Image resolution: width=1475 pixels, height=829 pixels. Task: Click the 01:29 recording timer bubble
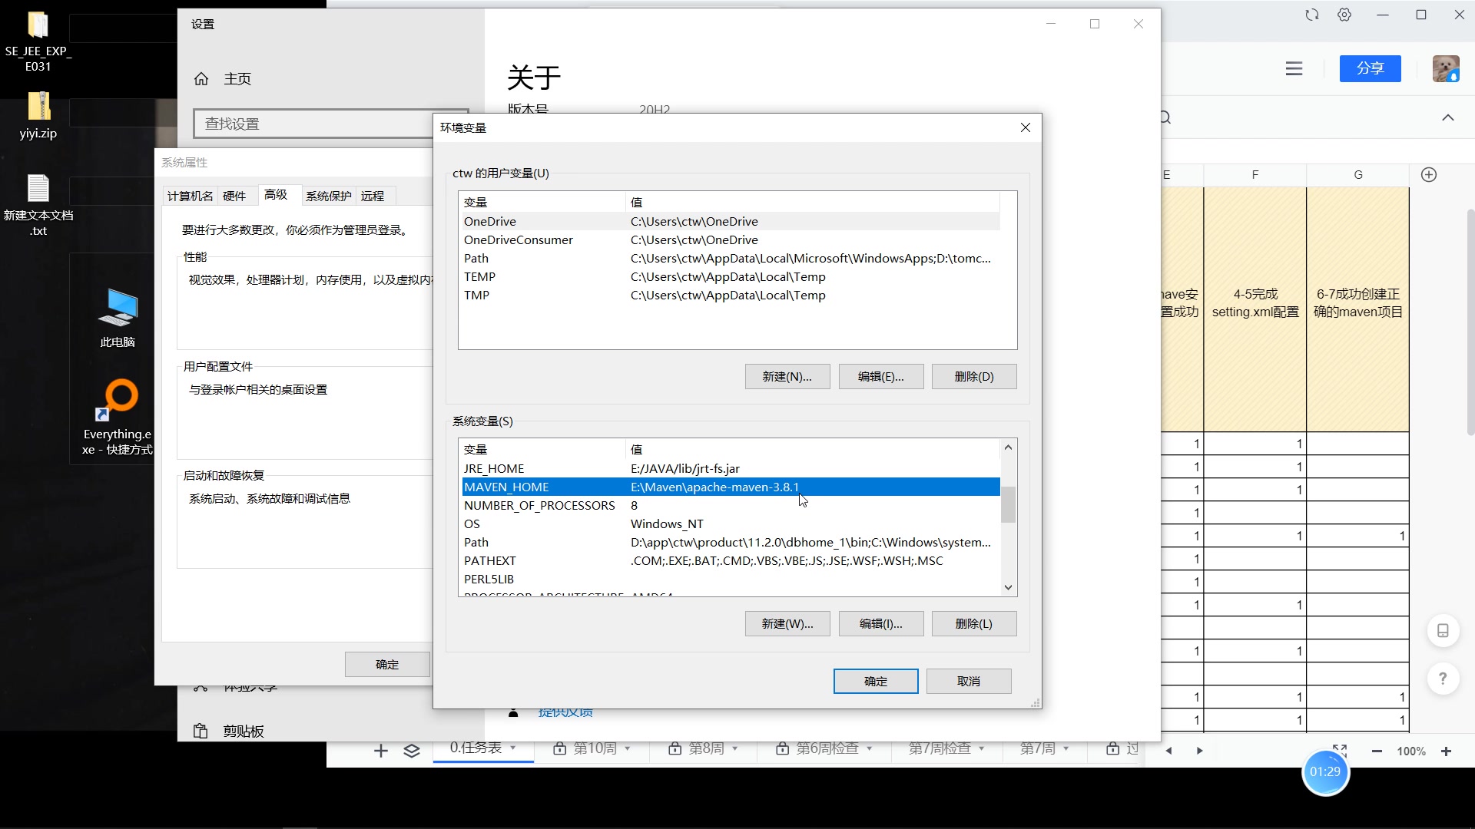(x=1325, y=771)
